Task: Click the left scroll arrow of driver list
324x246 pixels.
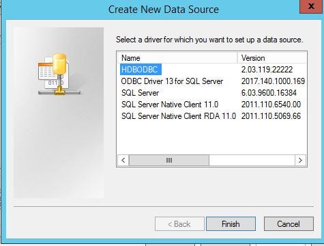Action: click(x=123, y=160)
